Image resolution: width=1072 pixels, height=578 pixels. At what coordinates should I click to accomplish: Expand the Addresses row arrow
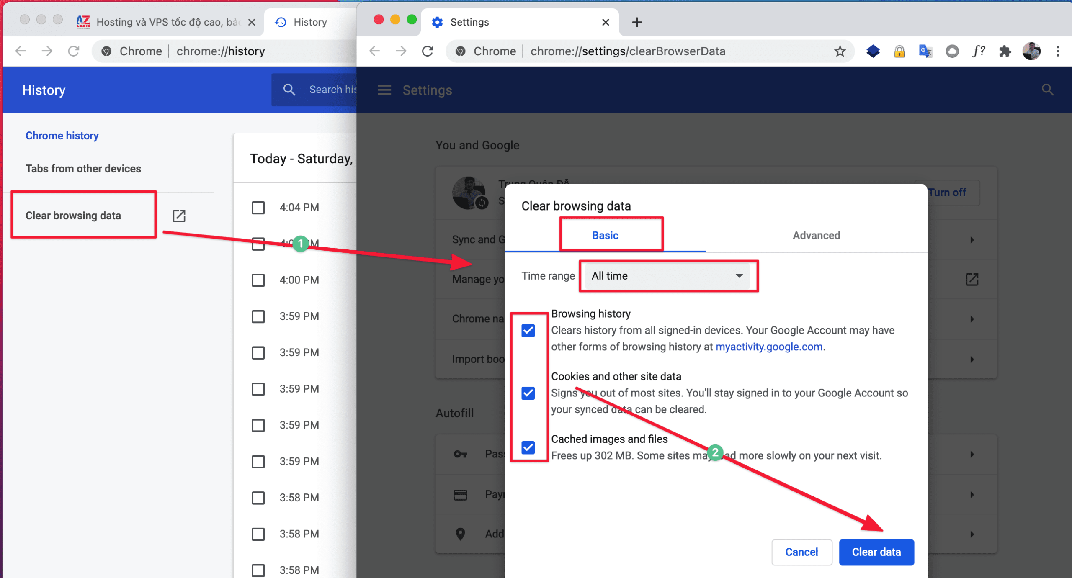pyautogui.click(x=972, y=534)
